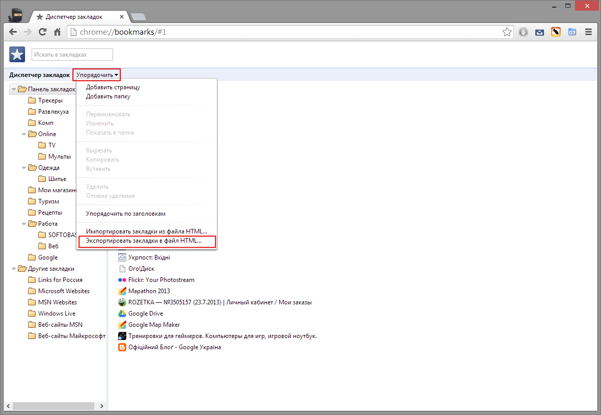The height and width of the screenshot is (415, 601).
Task: Open the Мульты subfolder
Action: coord(55,157)
